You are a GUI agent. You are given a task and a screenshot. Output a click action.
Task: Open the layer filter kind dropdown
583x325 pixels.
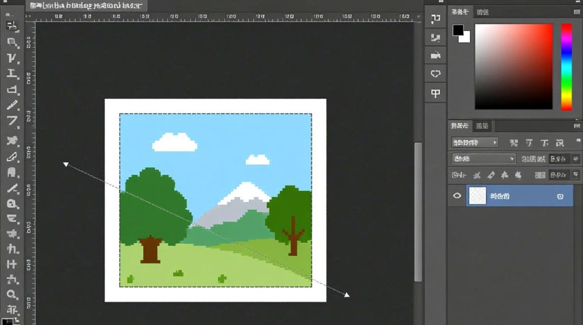click(475, 143)
